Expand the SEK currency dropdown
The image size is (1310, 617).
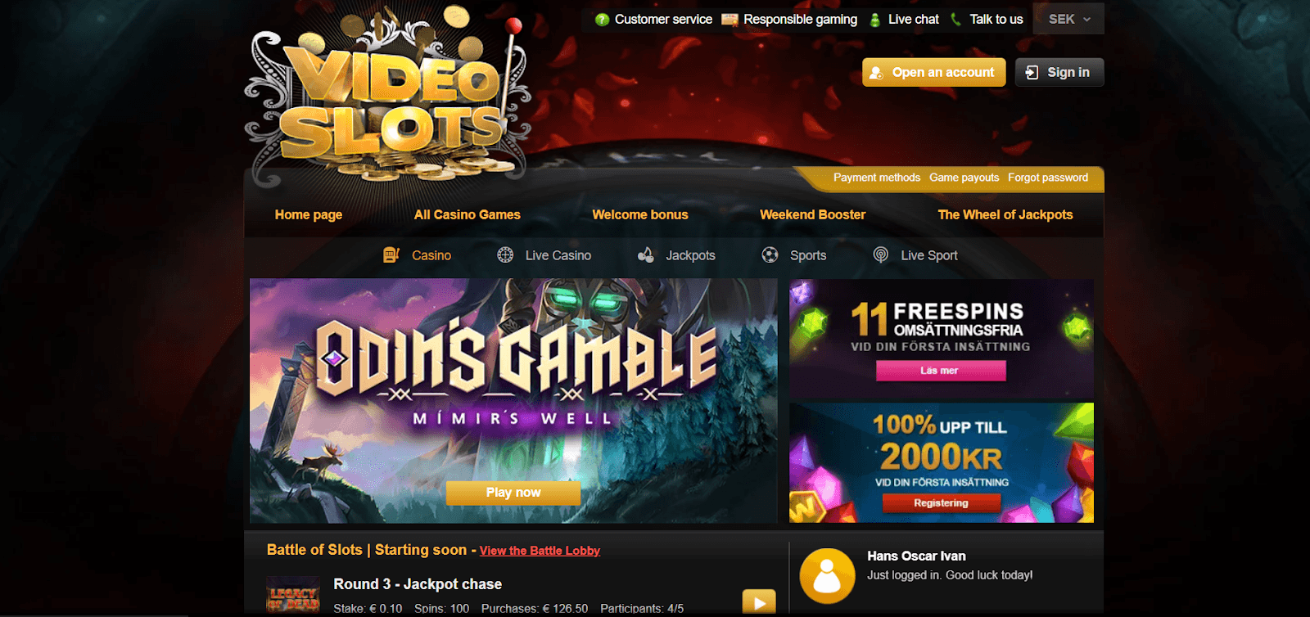1068,19
